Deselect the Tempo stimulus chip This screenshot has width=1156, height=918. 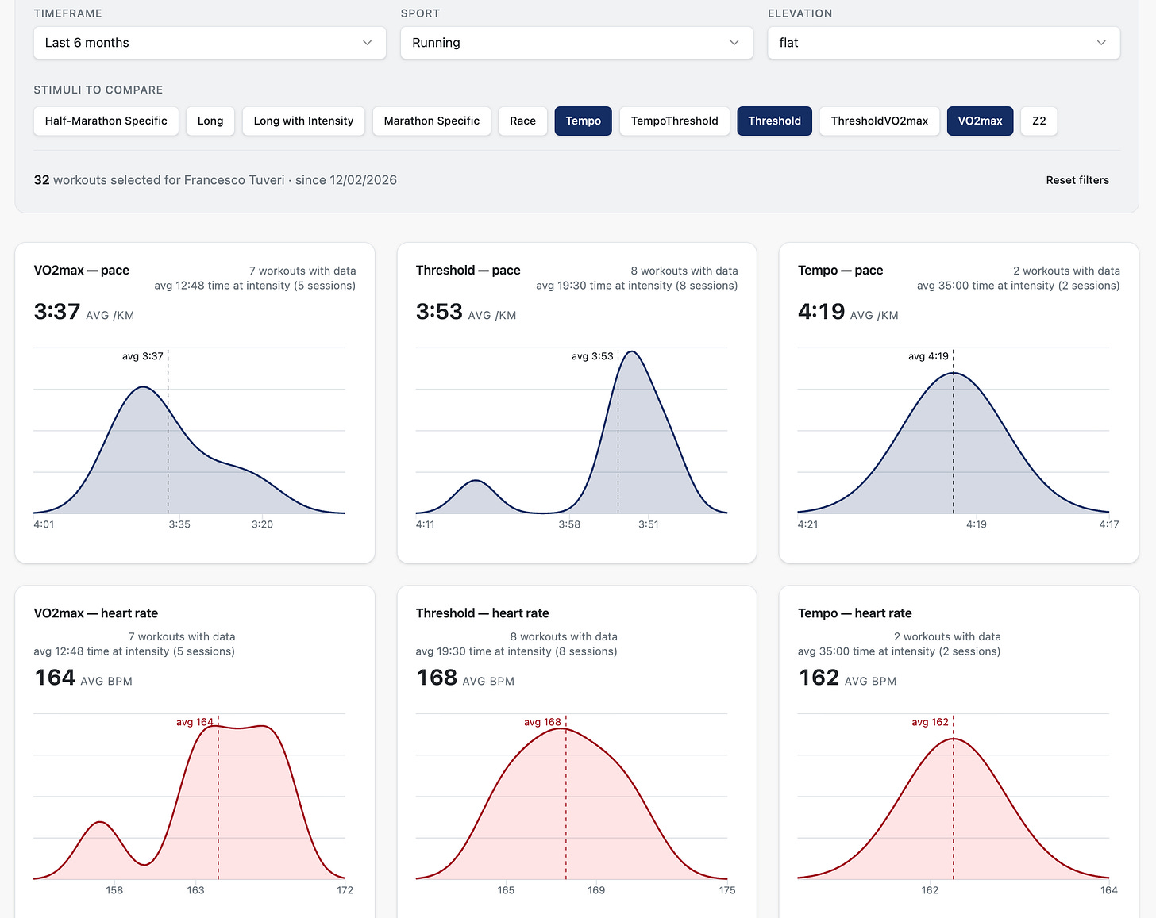click(584, 121)
